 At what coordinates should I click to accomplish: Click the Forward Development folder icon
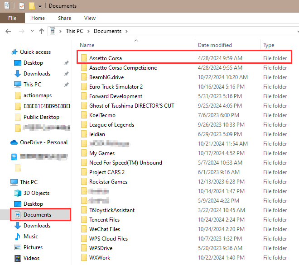click(84, 96)
